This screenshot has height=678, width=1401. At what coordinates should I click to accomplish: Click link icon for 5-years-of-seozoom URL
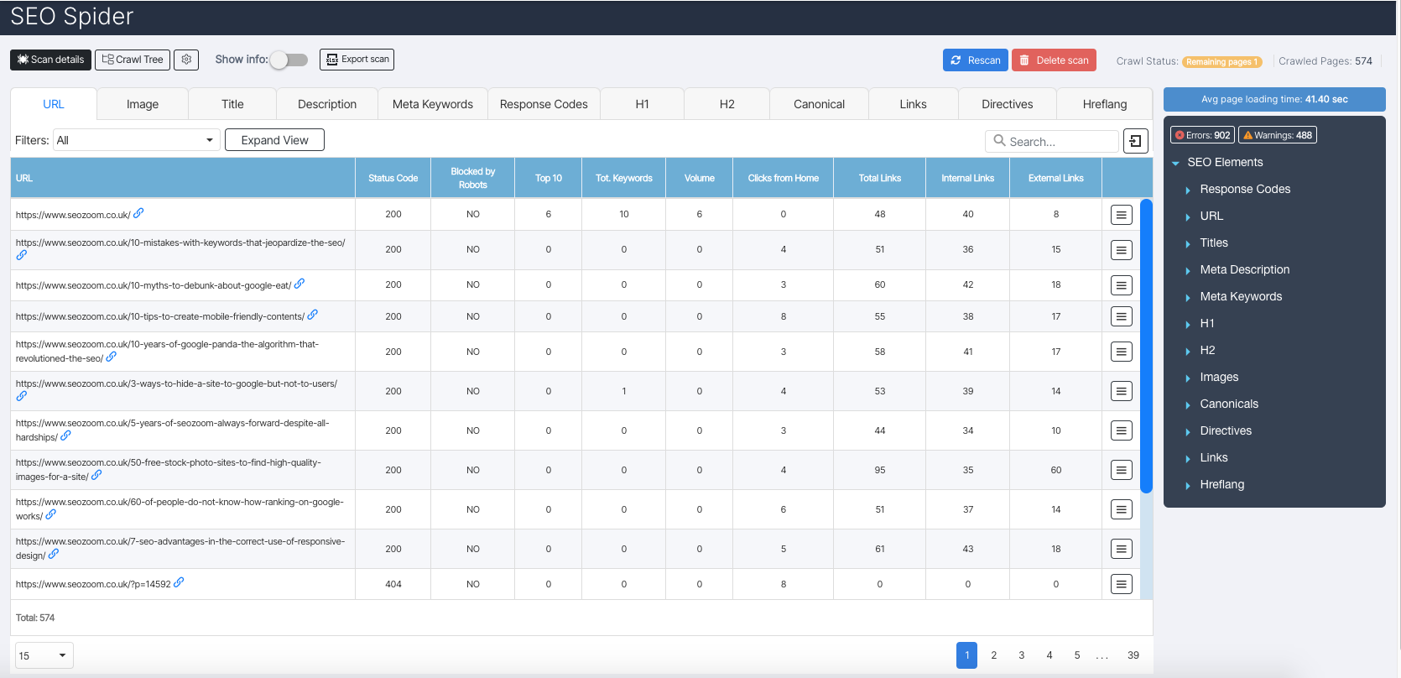(65, 435)
